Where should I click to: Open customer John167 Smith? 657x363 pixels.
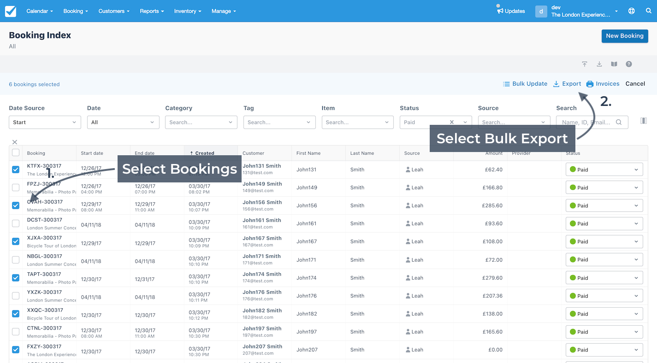262,238
